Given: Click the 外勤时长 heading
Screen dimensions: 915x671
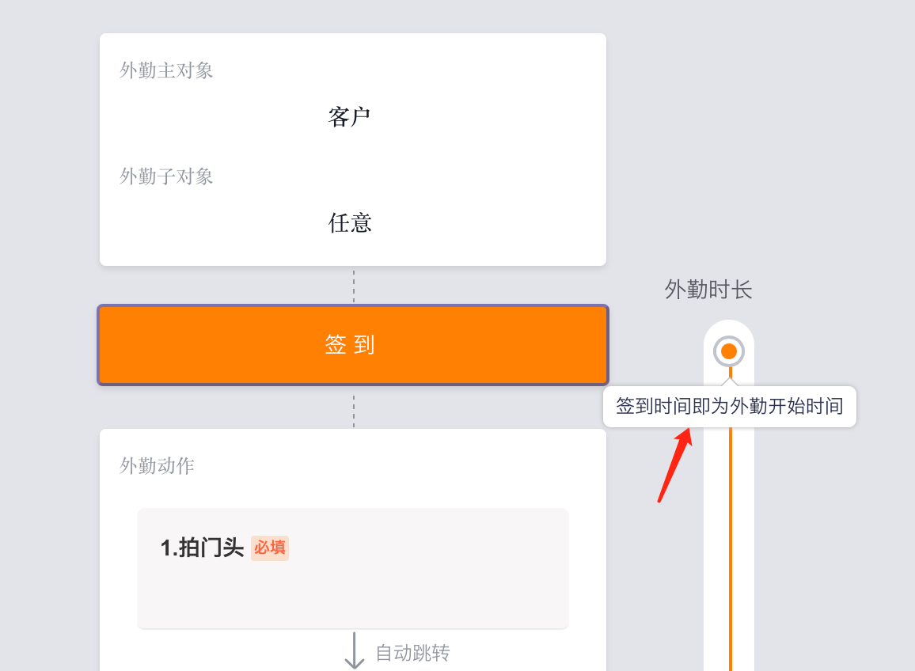Looking at the screenshot, I should 708,290.
